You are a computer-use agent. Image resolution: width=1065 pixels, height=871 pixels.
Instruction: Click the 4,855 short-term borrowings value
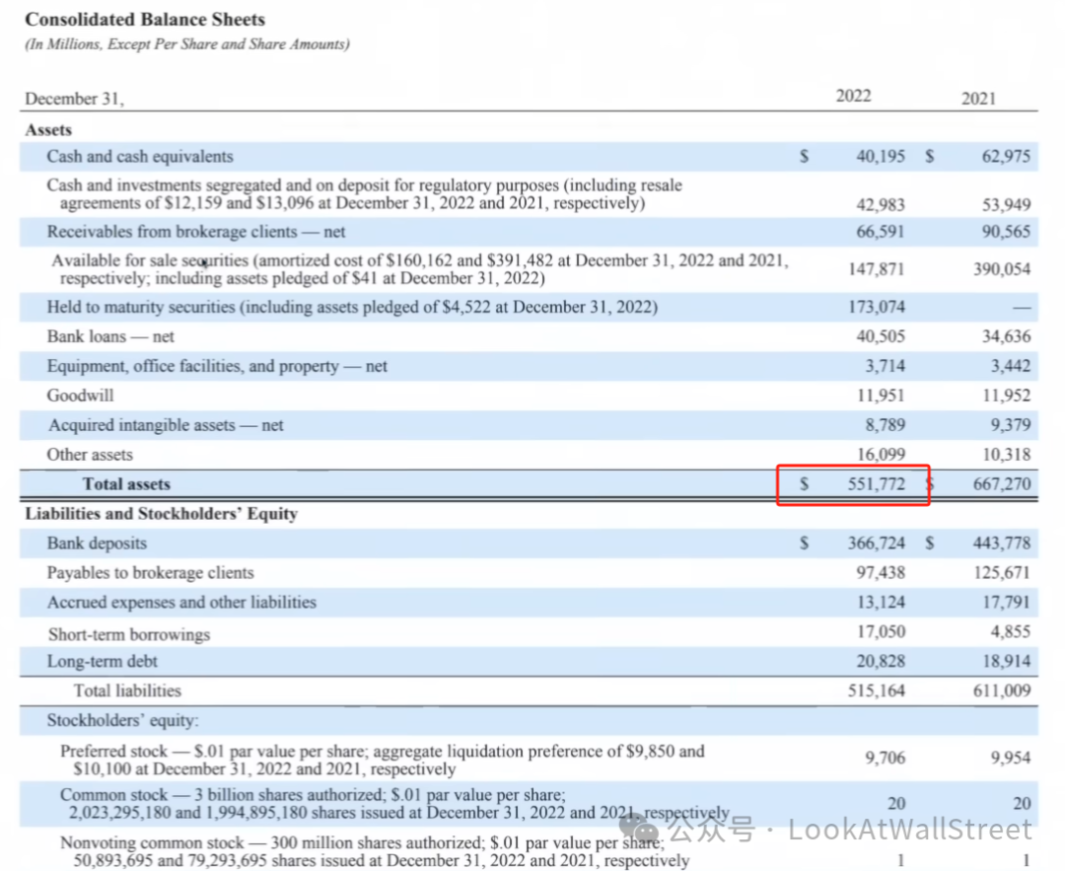pos(1011,632)
